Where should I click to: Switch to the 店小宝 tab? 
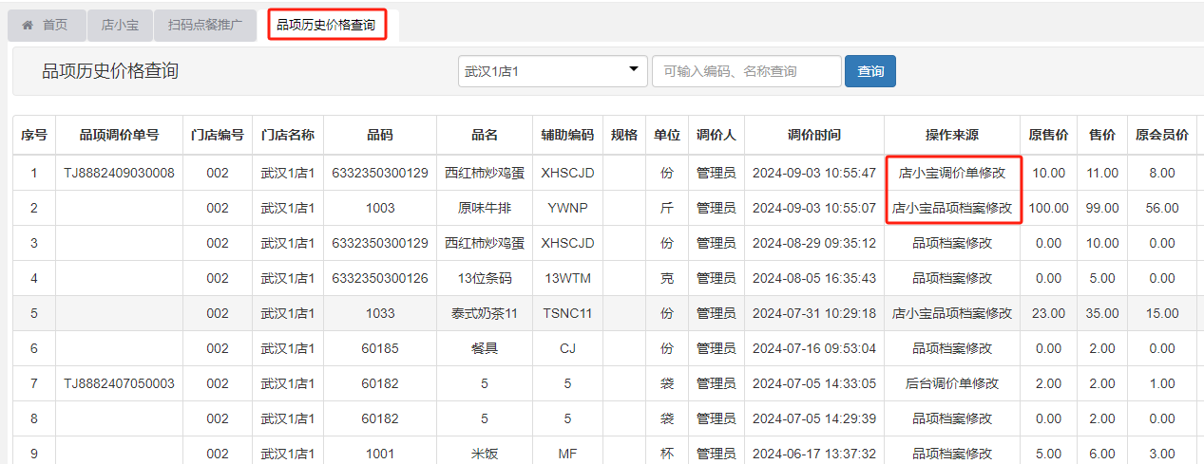120,26
